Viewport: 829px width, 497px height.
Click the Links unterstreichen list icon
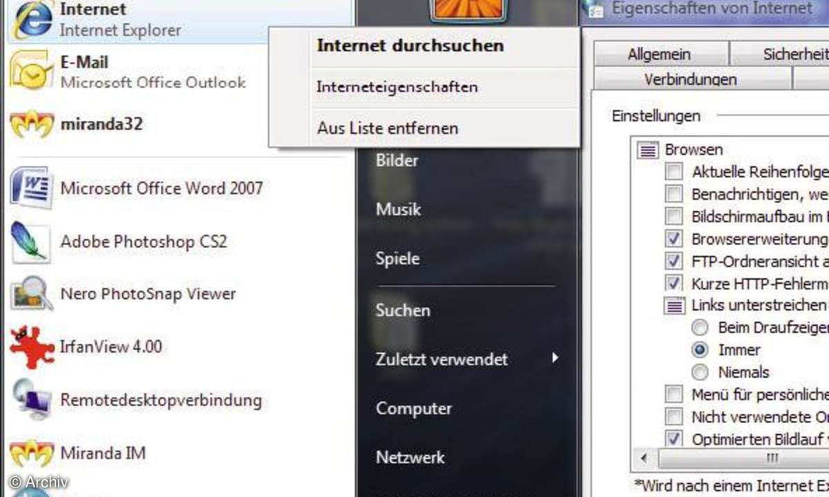tap(674, 306)
